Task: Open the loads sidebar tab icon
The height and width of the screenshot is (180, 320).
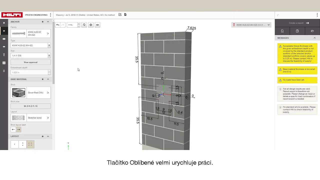Action: pyautogui.click(x=4, y=71)
